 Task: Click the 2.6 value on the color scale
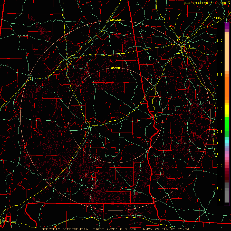click(219, 131)
